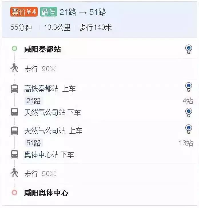
Task: Expand the 13站 stop list for 51路
Action: (x=186, y=143)
